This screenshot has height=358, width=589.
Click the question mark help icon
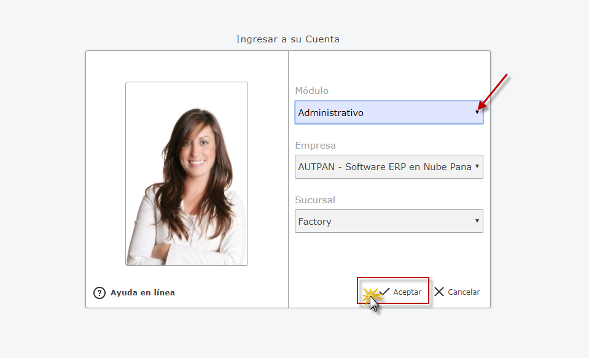(99, 293)
